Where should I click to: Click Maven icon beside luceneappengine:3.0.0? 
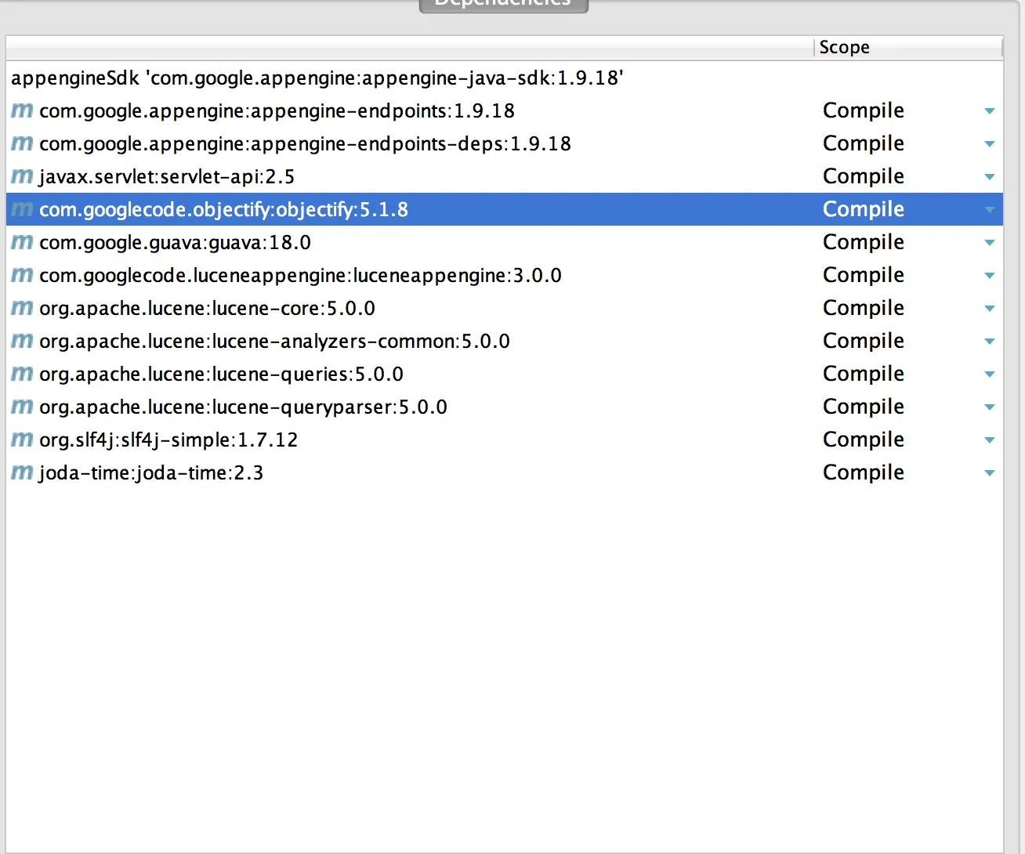22,275
